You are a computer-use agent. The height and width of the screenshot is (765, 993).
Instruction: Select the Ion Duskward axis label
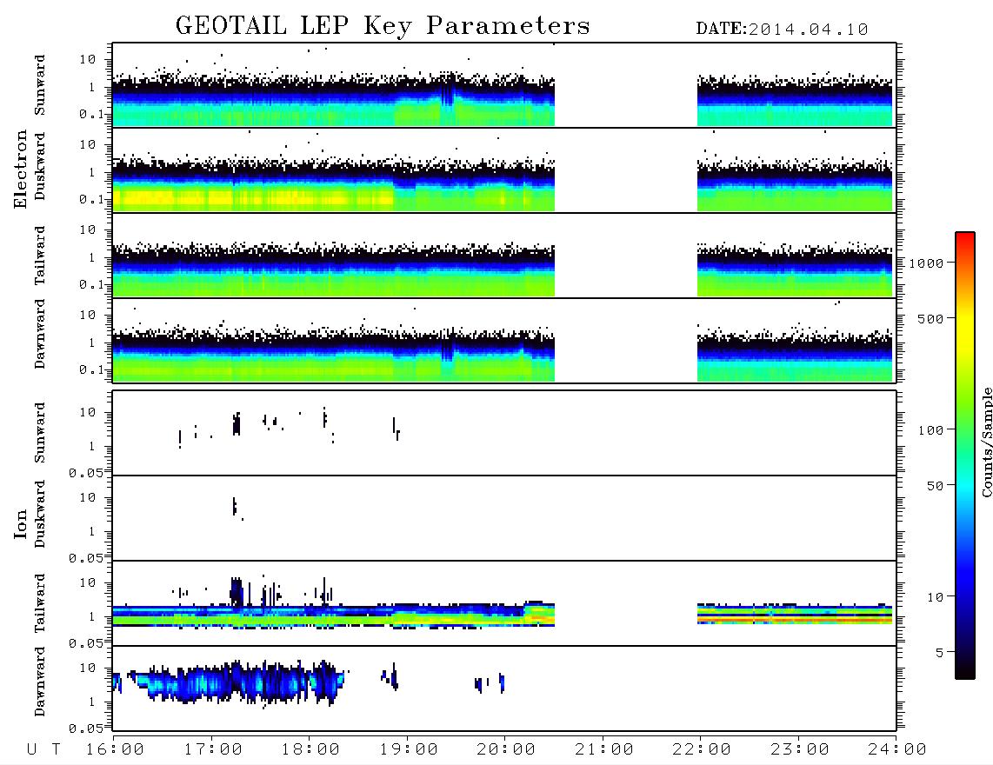[x=40, y=515]
